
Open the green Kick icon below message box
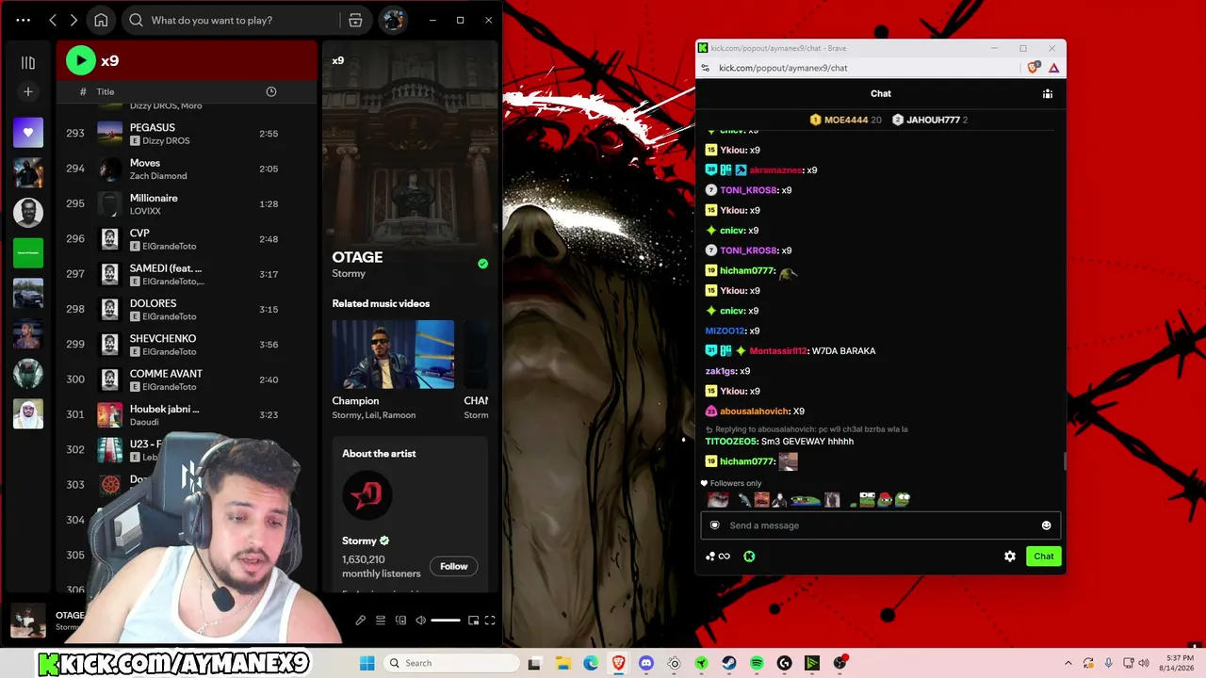[749, 557]
